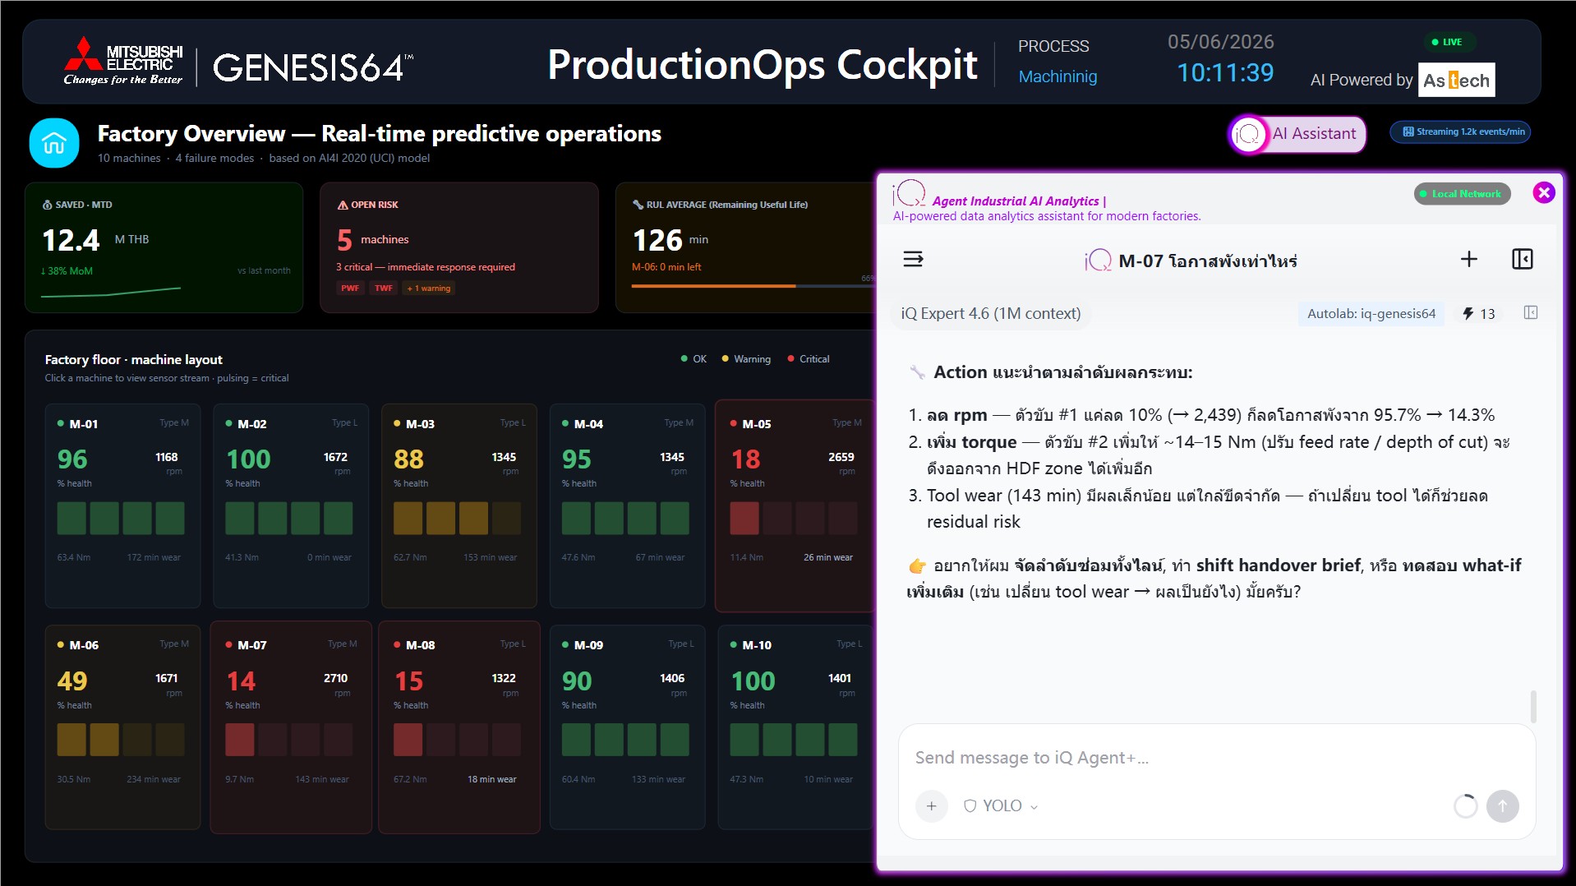Click the Mitsubishi Electric logo
This screenshot has height=886, width=1576.
123,62
